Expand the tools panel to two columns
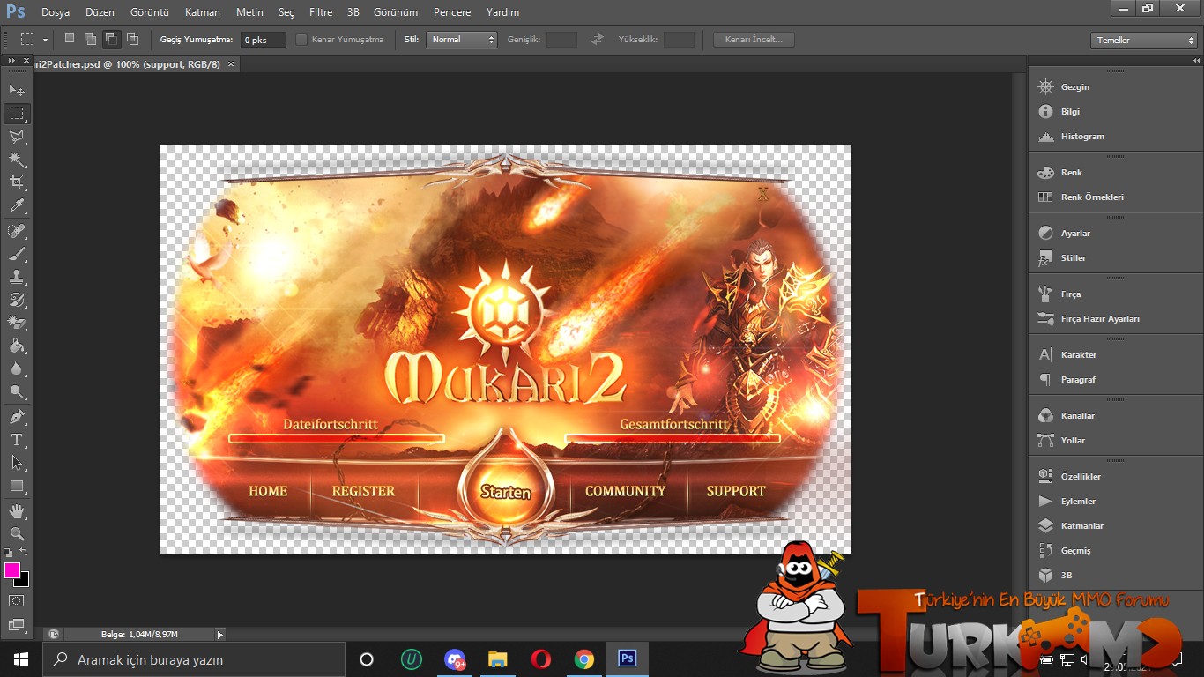 (x=10, y=60)
